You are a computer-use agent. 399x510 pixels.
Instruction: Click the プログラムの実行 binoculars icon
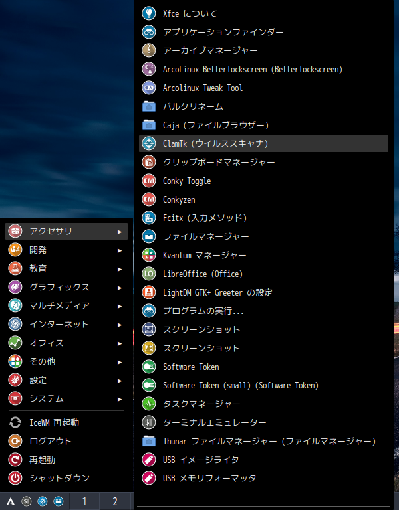(x=149, y=311)
